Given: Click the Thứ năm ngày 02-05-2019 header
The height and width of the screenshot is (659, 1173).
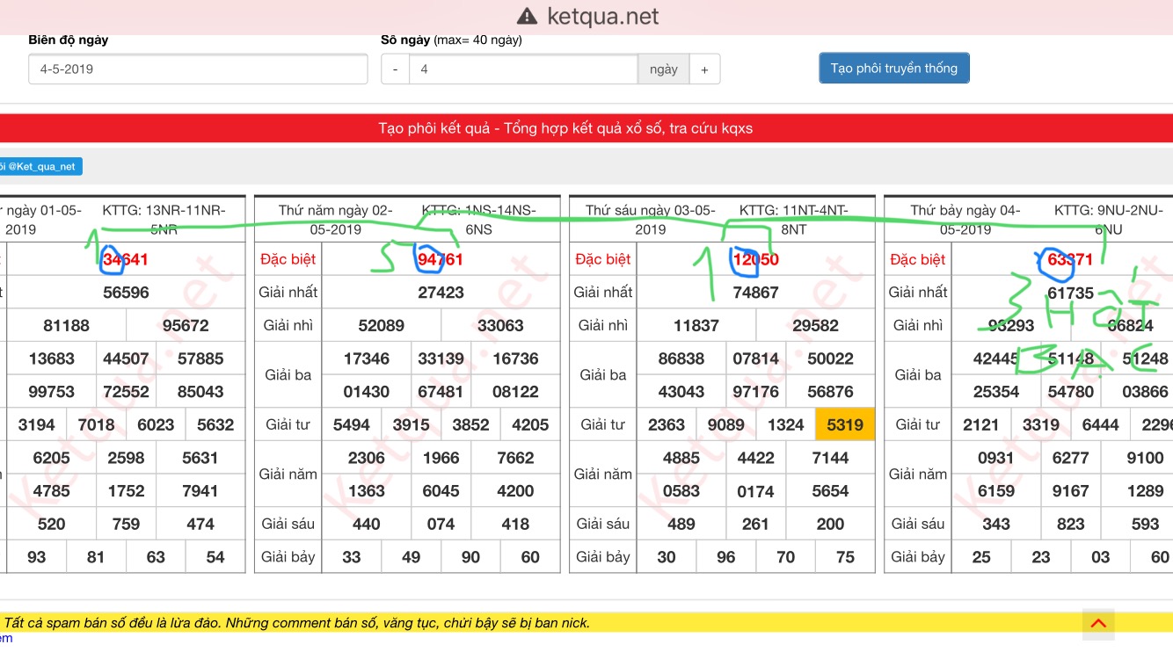Looking at the screenshot, I should tap(334, 220).
